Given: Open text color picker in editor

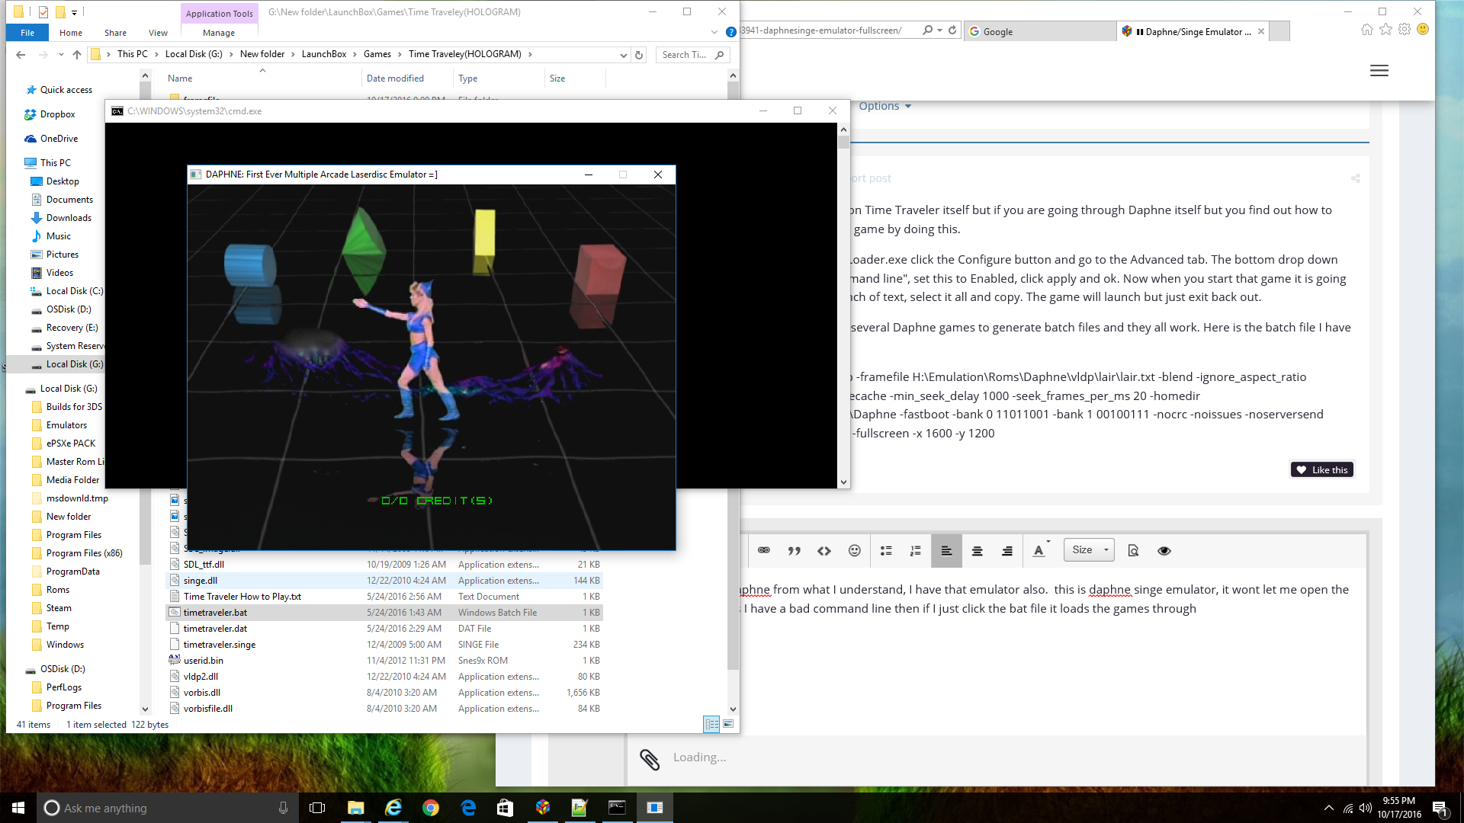Looking at the screenshot, I should point(1041,549).
